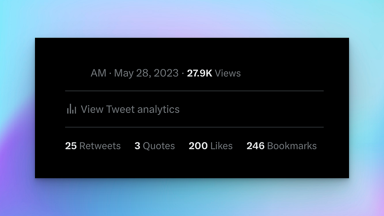Click the word Tweet in analytics link
This screenshot has width=384, height=216.
pos(120,109)
